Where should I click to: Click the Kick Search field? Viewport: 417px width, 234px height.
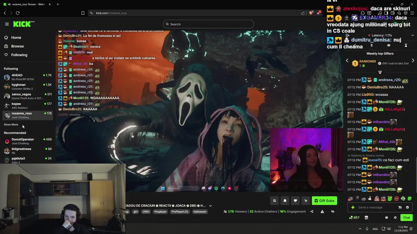tap(208, 24)
